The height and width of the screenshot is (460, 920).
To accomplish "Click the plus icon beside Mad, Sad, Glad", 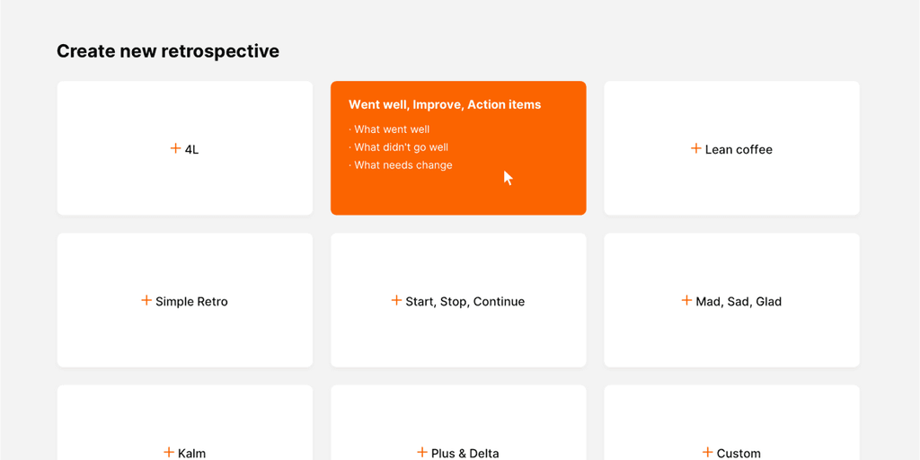I will (x=686, y=300).
